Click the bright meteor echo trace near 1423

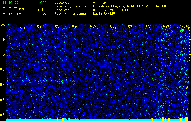click(x=63, y=80)
